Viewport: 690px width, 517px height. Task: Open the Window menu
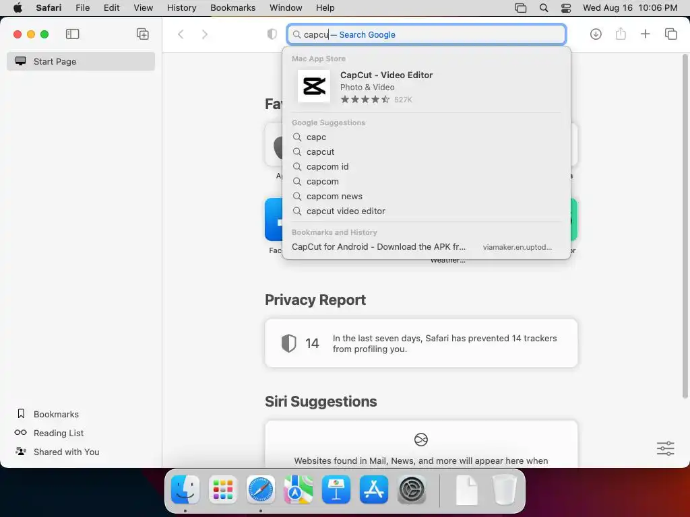pos(286,8)
